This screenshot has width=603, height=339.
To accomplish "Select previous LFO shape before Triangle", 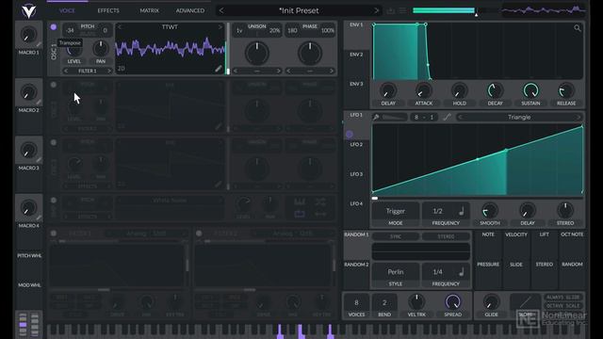I will coord(460,117).
